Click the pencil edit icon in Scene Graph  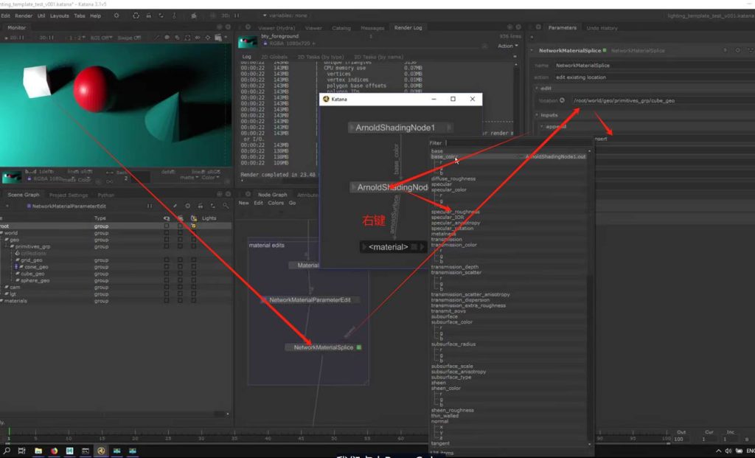[x=174, y=206]
